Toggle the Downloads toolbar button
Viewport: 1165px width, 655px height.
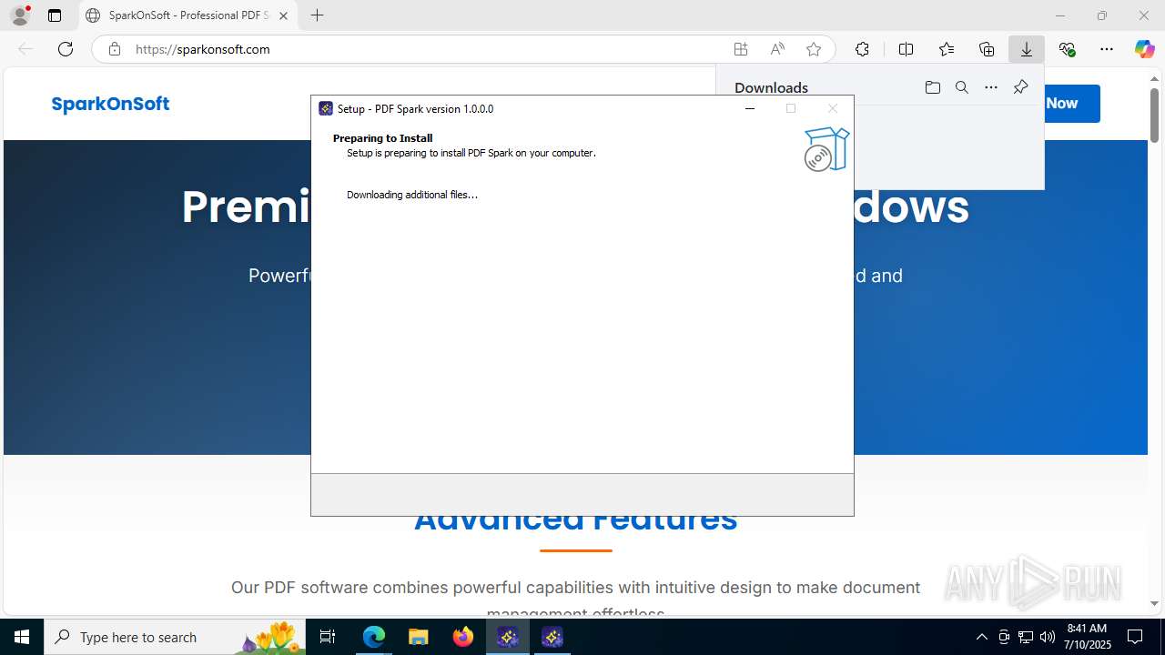click(x=1027, y=49)
